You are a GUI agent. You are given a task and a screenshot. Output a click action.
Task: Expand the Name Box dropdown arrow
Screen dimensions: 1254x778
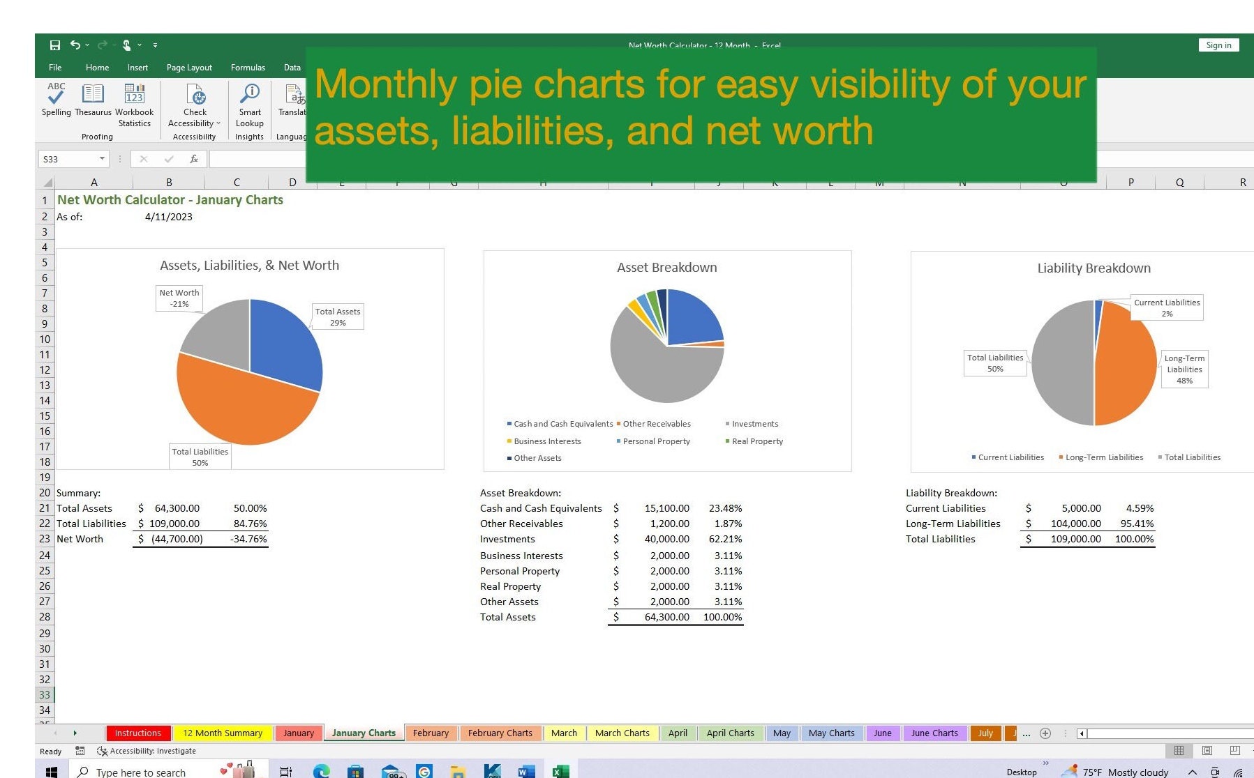103,159
